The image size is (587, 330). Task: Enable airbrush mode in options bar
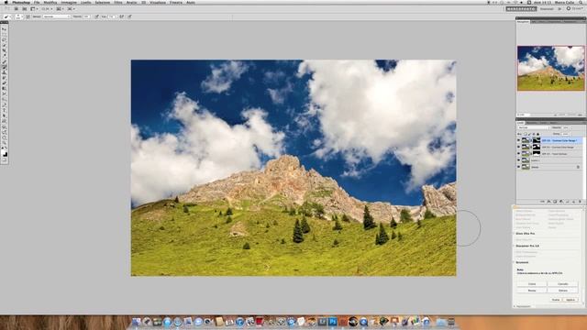(122, 16)
